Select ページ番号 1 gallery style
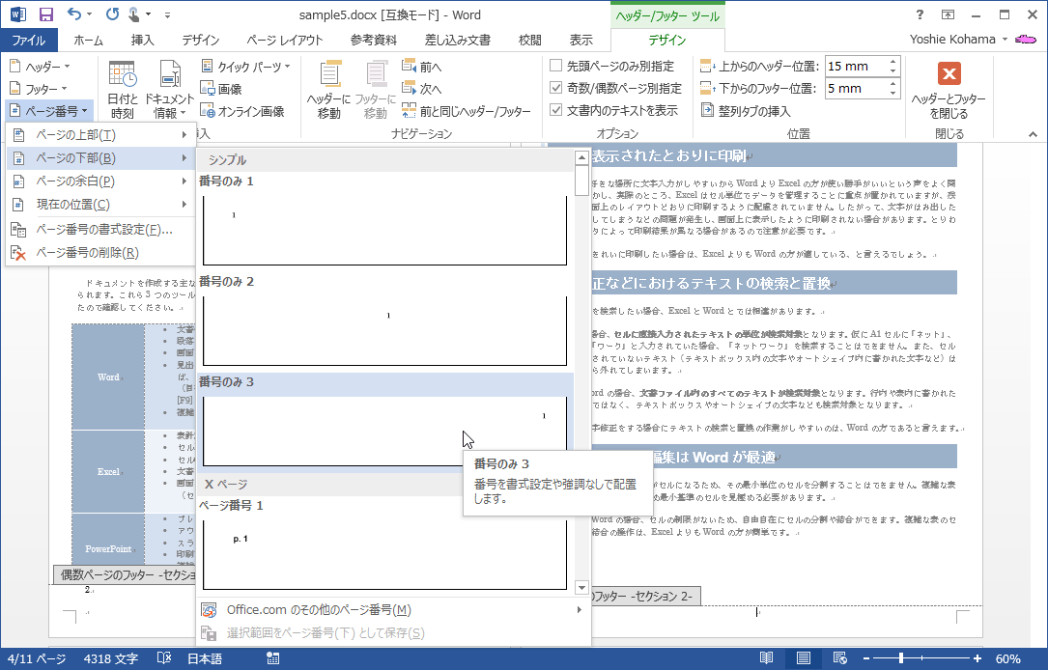The height and width of the screenshot is (670, 1048). (x=385, y=544)
